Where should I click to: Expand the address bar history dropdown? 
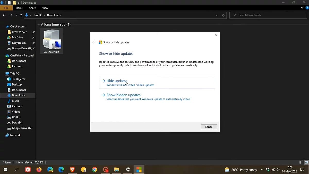[x=217, y=15]
